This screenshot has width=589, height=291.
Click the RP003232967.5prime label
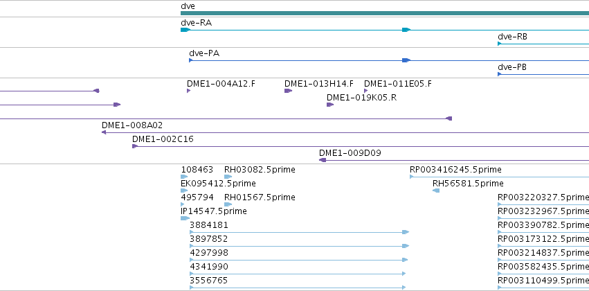543,211
